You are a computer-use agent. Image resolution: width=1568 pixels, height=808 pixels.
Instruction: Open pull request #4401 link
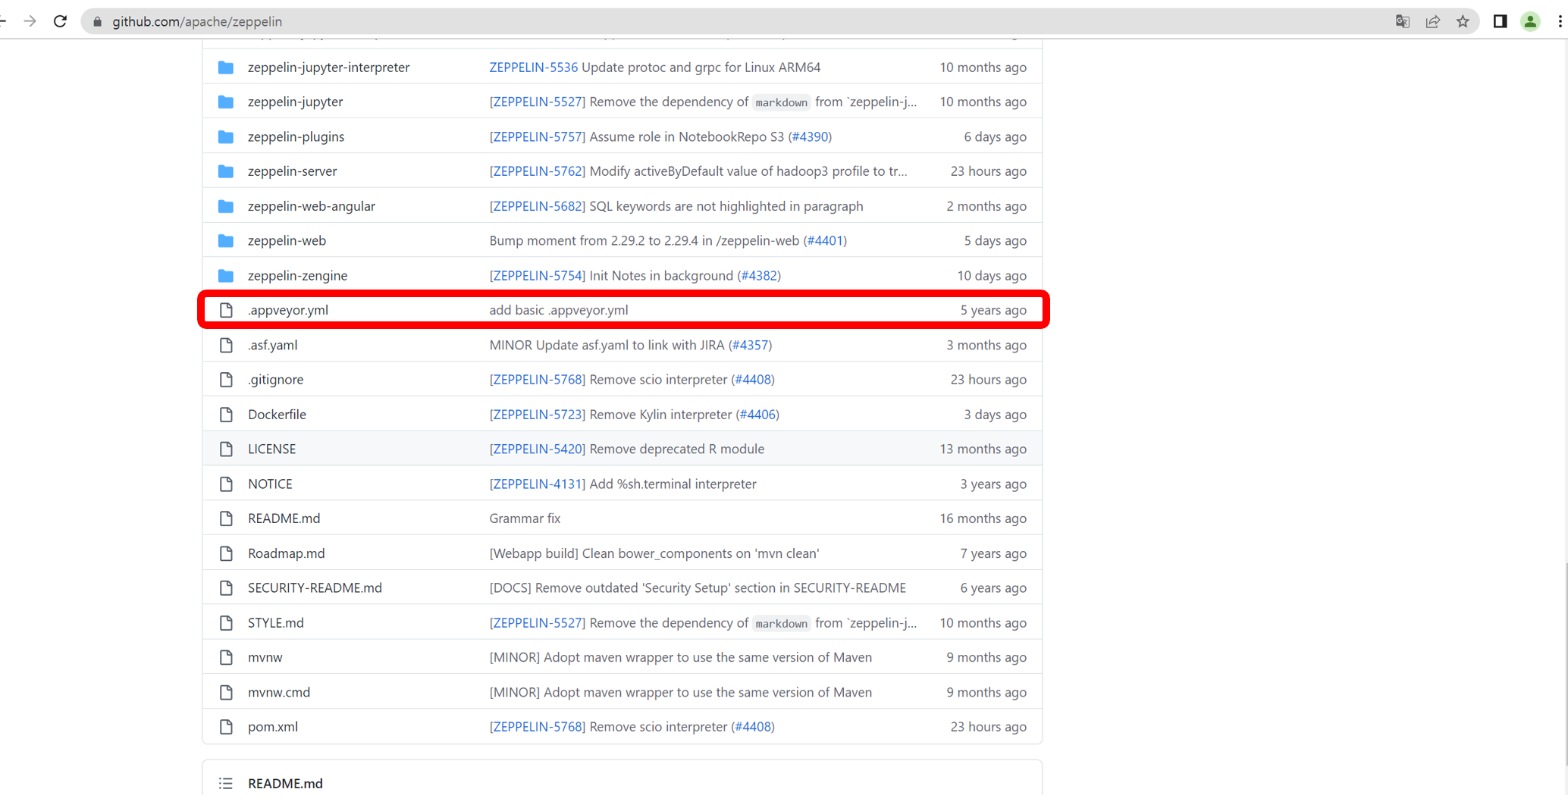(825, 240)
